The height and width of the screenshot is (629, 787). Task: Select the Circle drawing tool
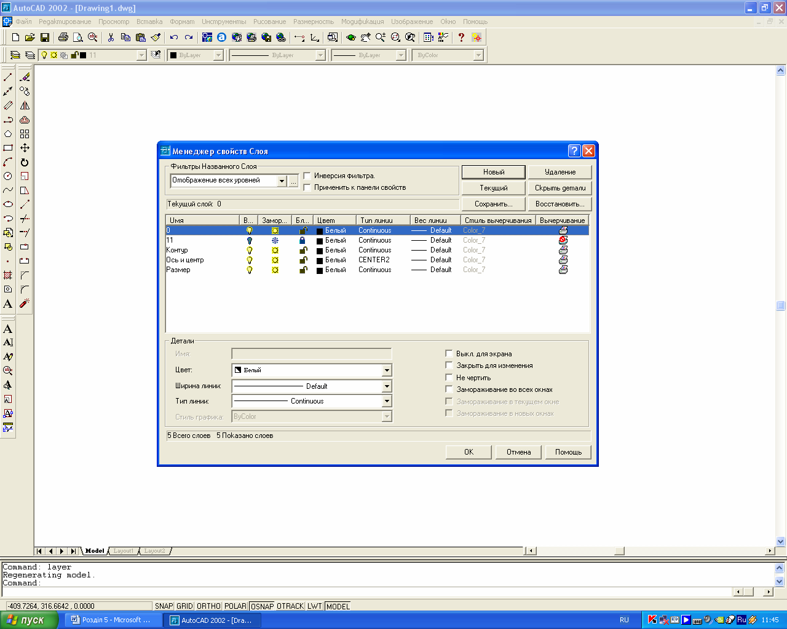[8, 176]
